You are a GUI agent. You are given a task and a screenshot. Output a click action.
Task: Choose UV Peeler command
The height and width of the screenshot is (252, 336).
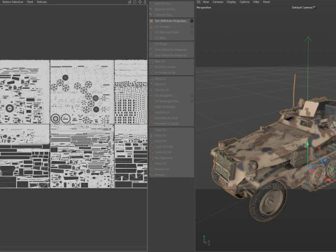[171, 44]
